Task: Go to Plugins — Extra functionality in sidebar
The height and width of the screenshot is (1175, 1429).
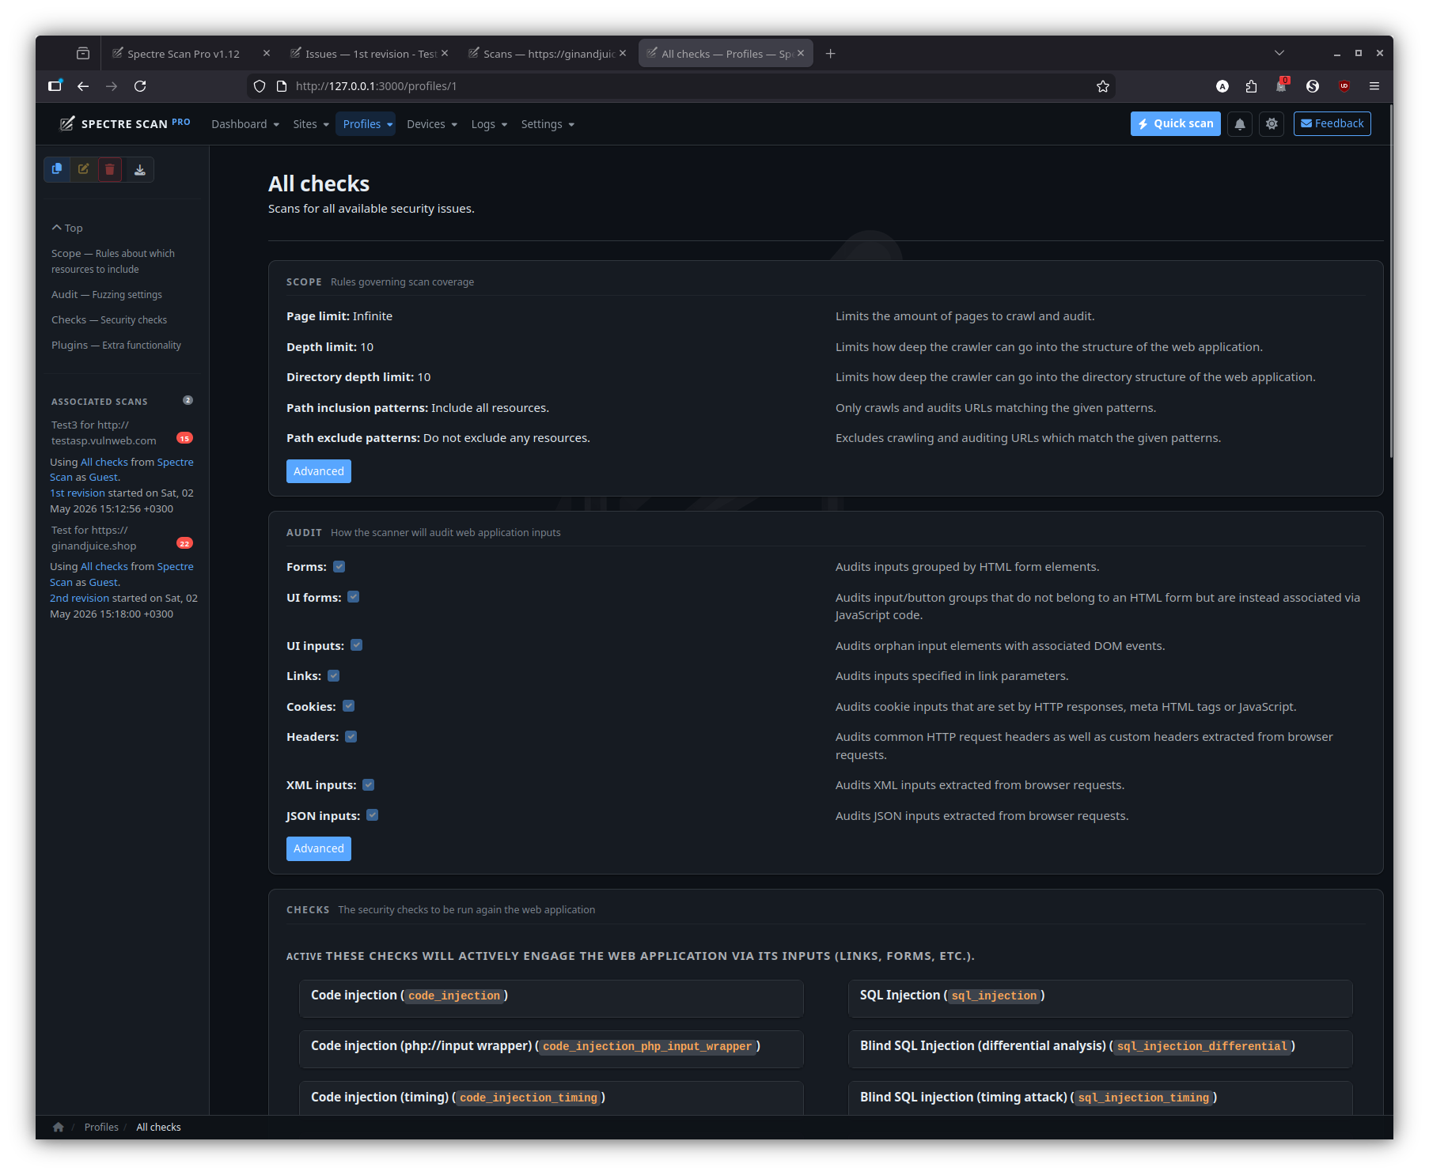Action: click(x=116, y=345)
